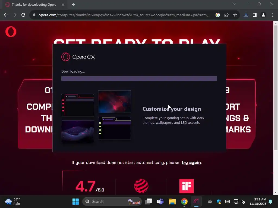The image size is (278, 208).
Task: Click the muted volume tray icon
Action: pyautogui.click(x=243, y=201)
